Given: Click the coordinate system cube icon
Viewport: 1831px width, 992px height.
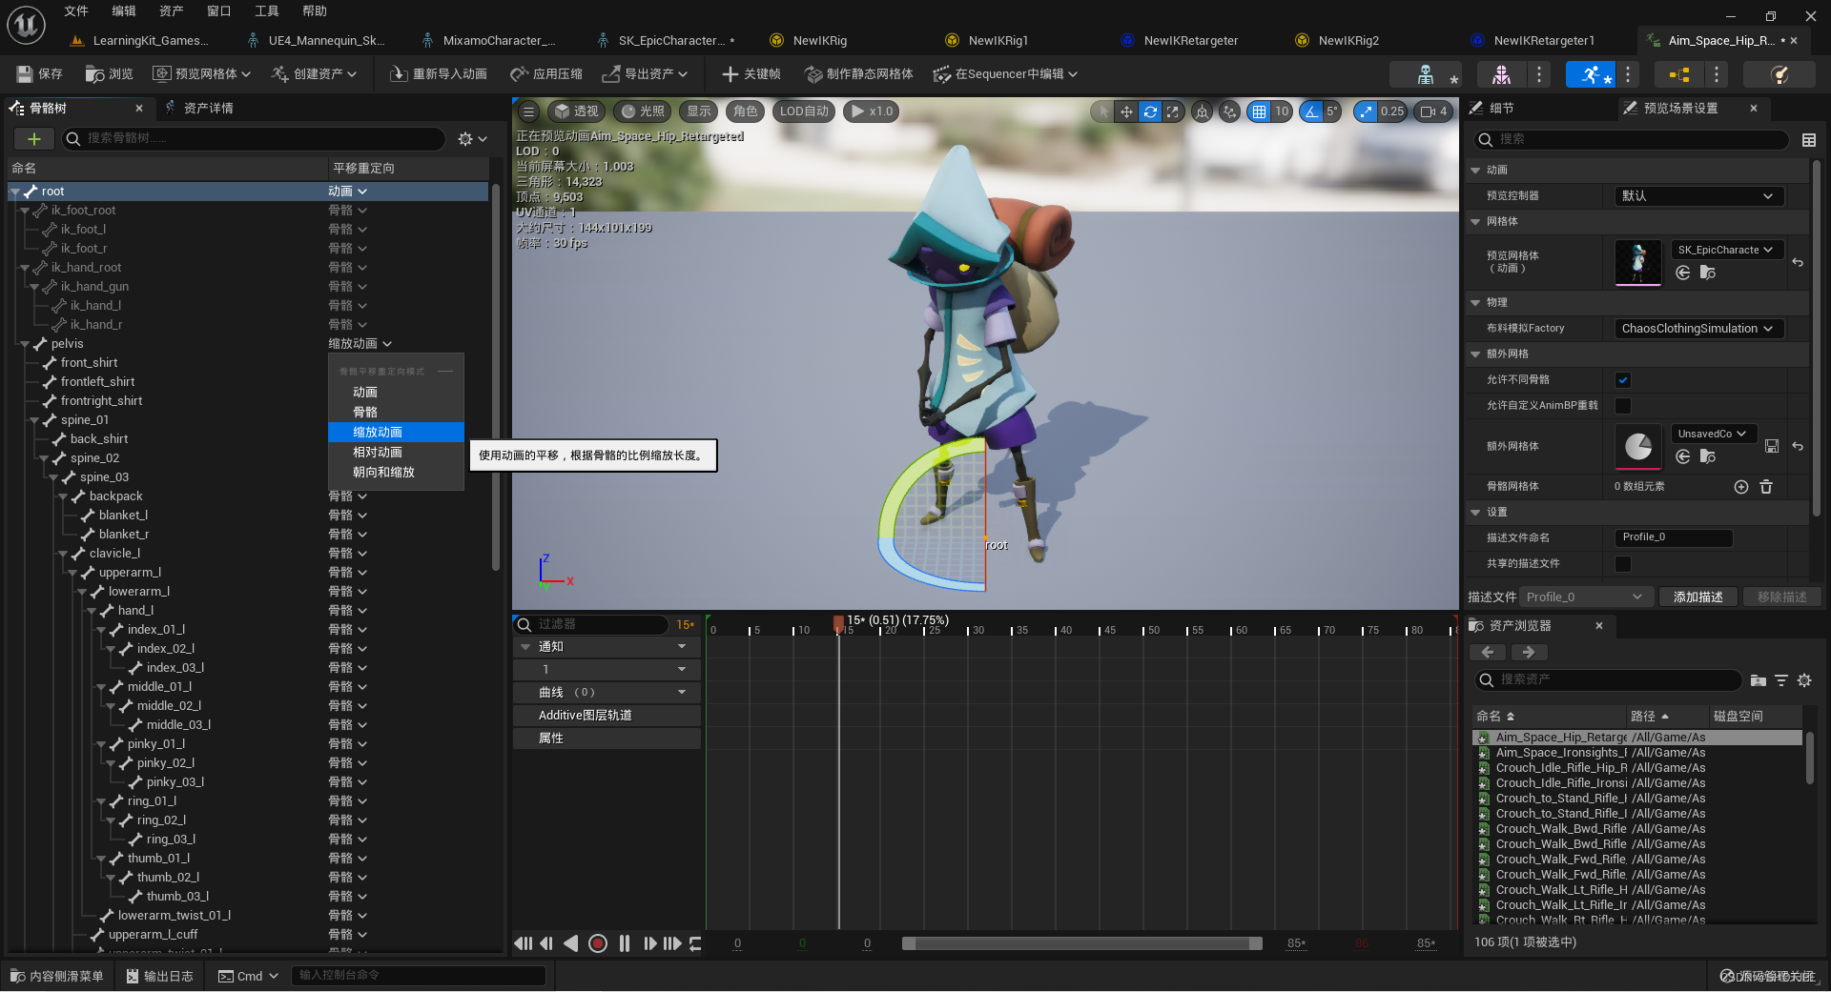Looking at the screenshot, I should pyautogui.click(x=1202, y=111).
